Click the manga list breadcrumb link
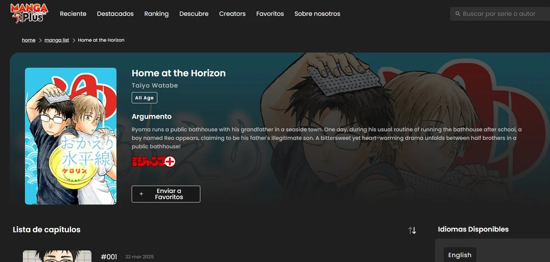Image resolution: width=550 pixels, height=262 pixels. tap(57, 40)
